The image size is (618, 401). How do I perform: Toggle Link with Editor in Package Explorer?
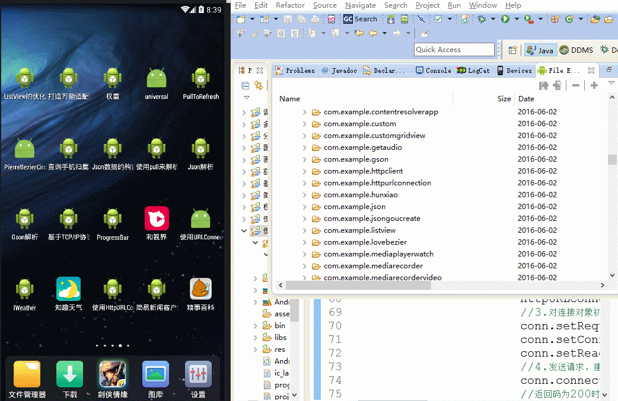259,85
